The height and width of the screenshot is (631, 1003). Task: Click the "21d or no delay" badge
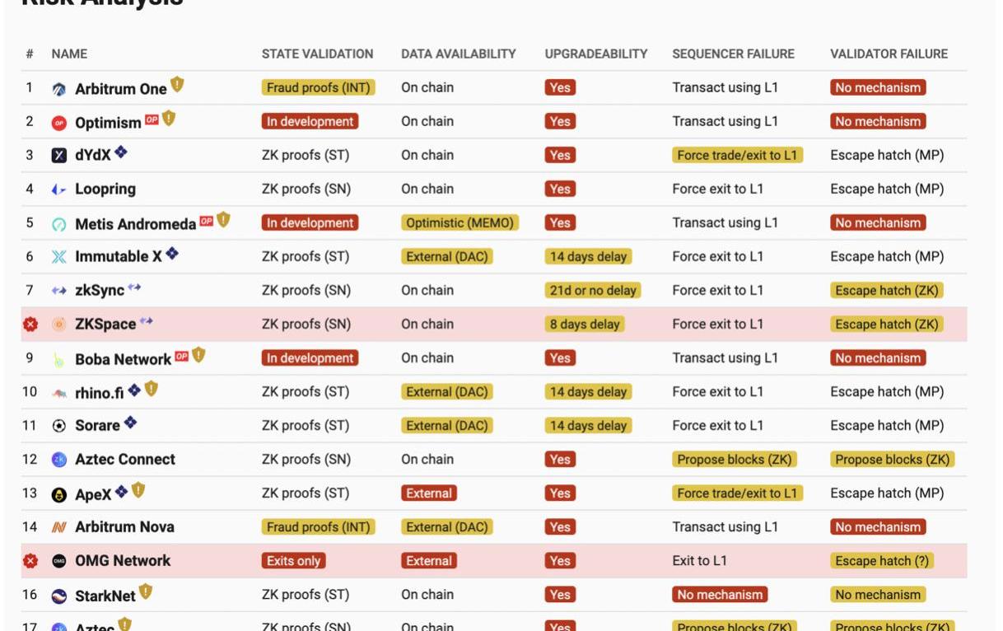point(592,291)
